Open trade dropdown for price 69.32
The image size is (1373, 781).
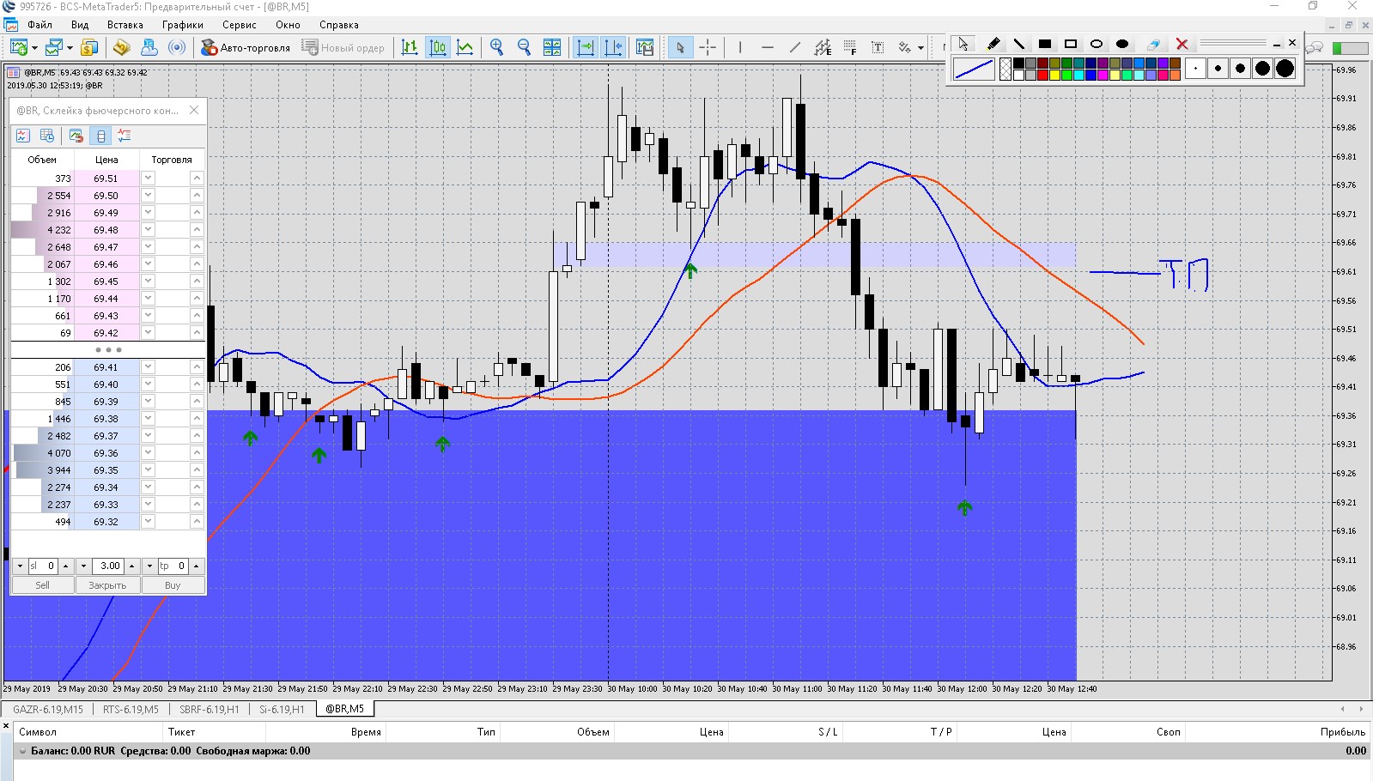(x=148, y=521)
